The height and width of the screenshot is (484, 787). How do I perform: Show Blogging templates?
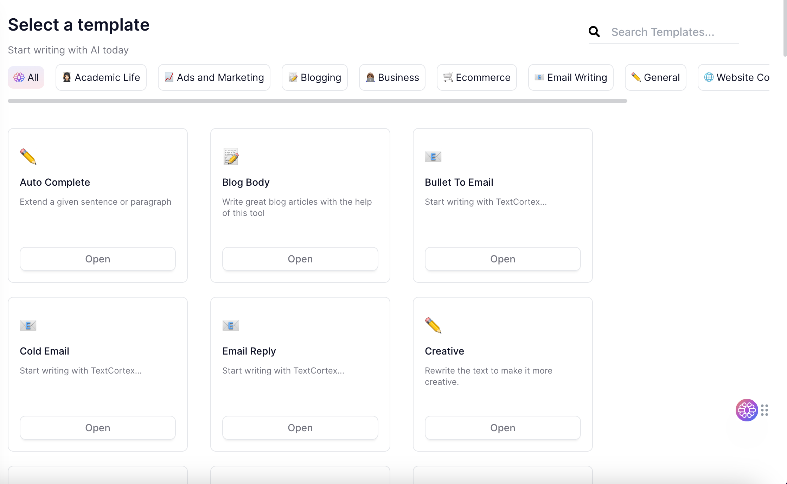pyautogui.click(x=315, y=77)
